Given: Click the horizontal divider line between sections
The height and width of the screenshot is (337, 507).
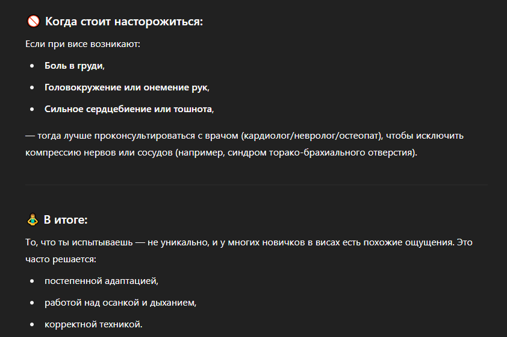Looking at the screenshot, I should tap(256, 185).
